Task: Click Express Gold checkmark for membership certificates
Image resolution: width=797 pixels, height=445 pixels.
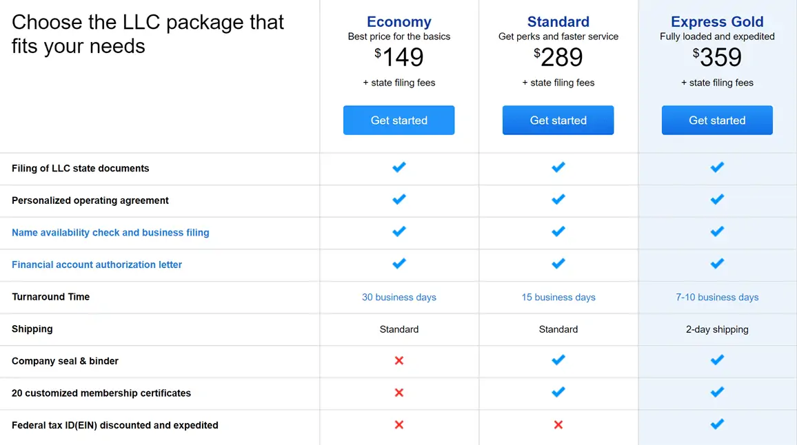Action: 717,392
